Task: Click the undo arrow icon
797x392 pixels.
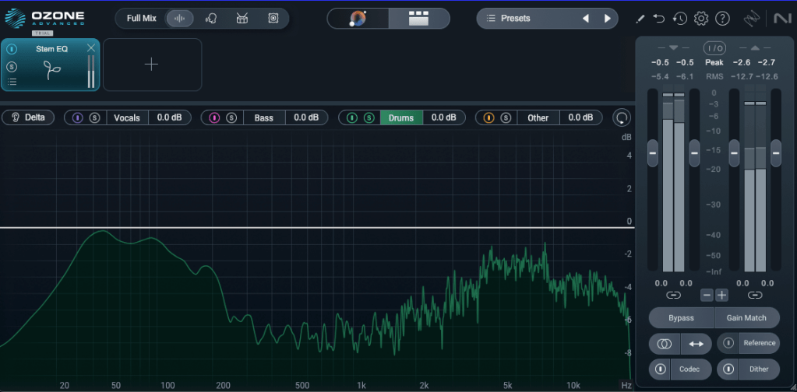Action: tap(659, 19)
